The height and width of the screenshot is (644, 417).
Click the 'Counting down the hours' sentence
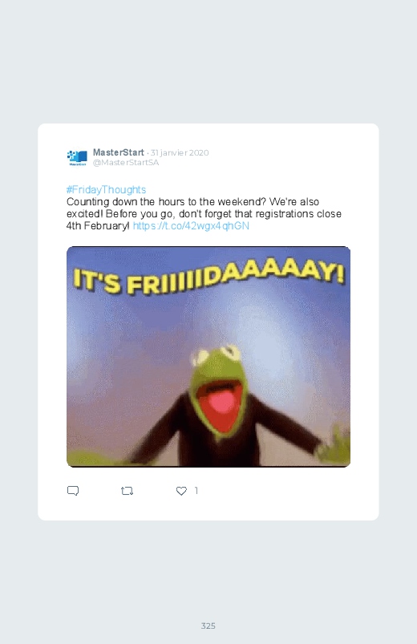166,202
